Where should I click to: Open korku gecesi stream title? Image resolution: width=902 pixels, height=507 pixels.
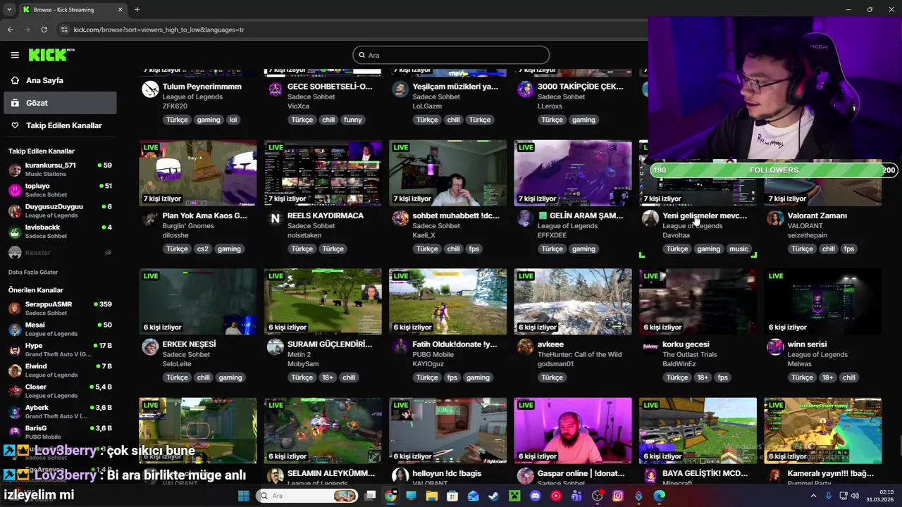pos(686,344)
